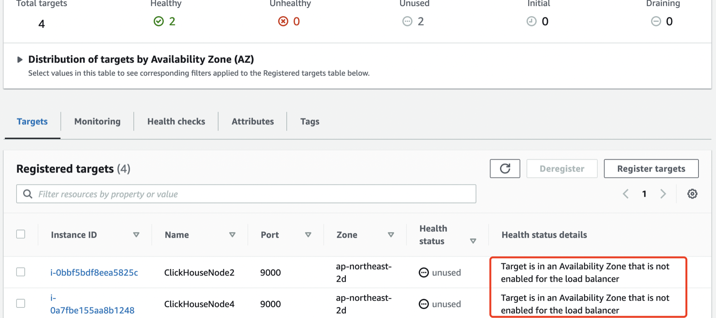Click unused status icon for ClickHouseNode4
This screenshot has height=318, width=716.
click(x=424, y=304)
